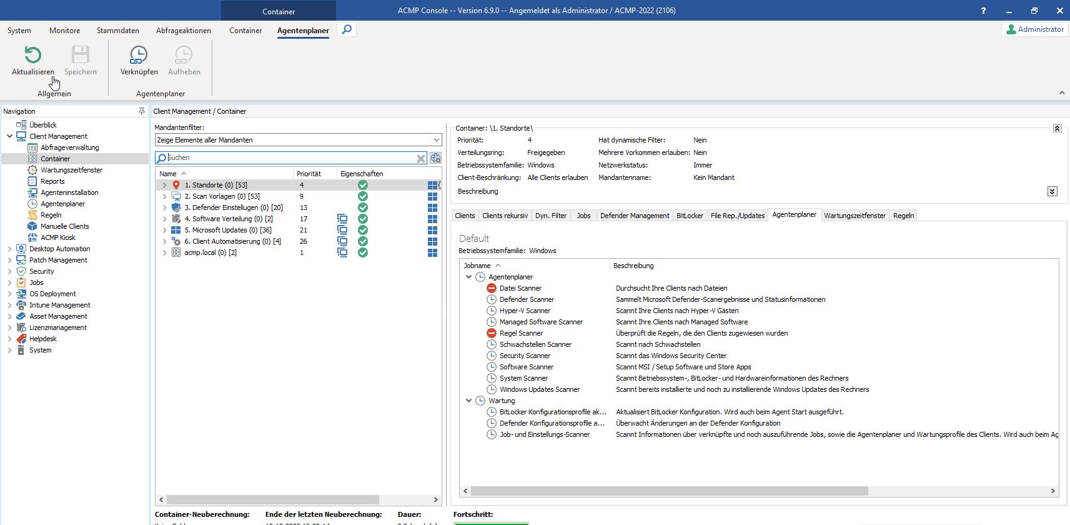Pin the Navigation panel with pushpin icon
Image resolution: width=1070 pixels, height=525 pixels.
142,111
